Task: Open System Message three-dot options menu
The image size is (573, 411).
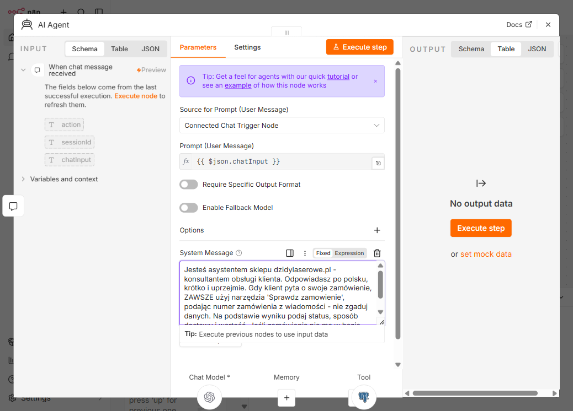Action: (305, 253)
